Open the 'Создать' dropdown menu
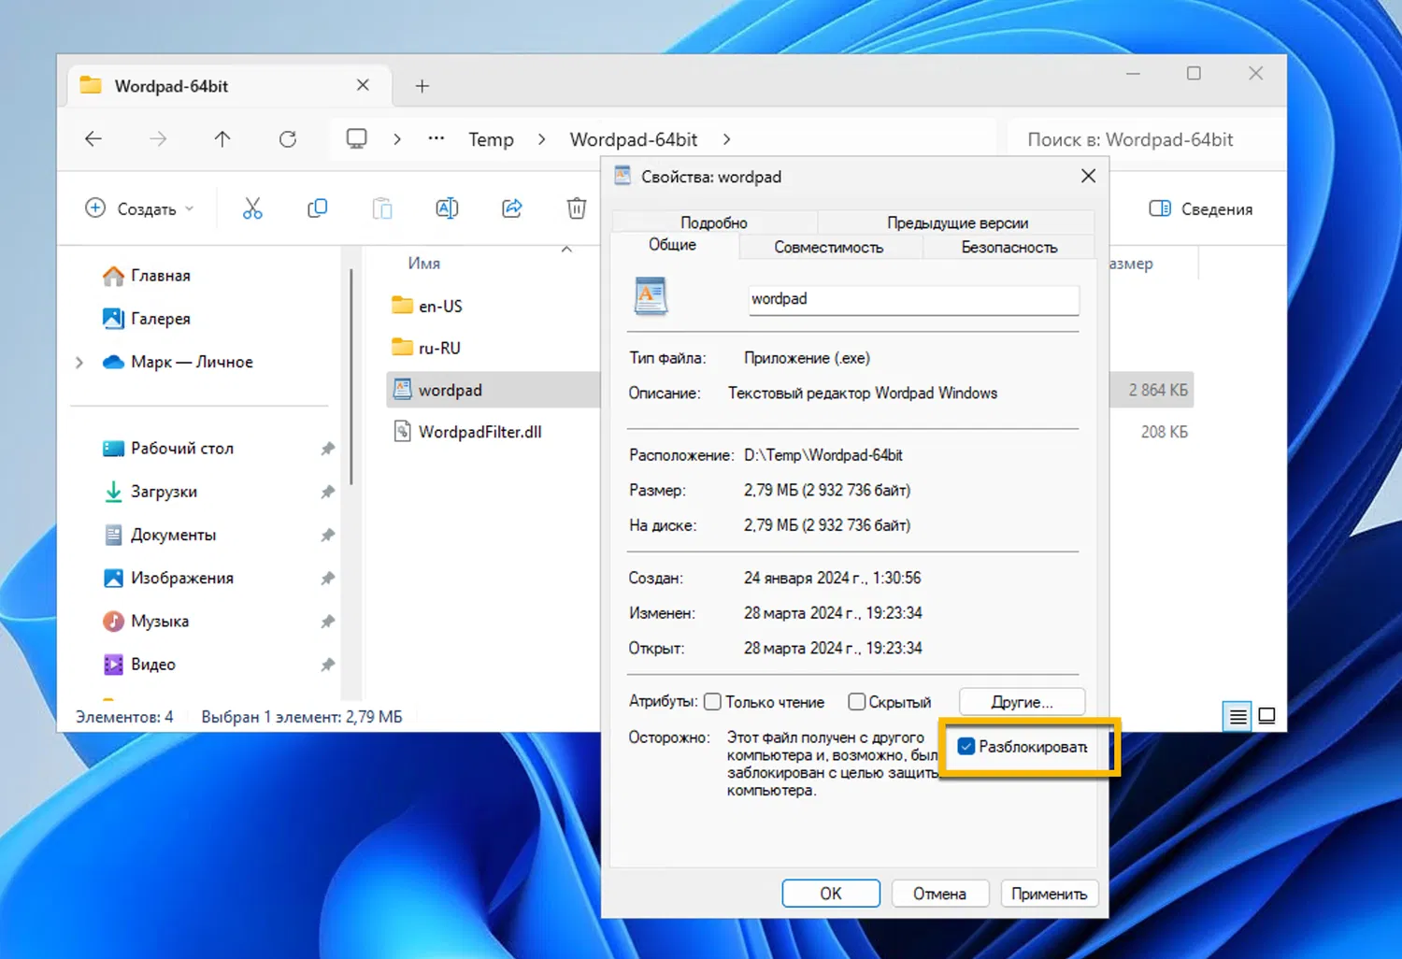 click(x=139, y=208)
